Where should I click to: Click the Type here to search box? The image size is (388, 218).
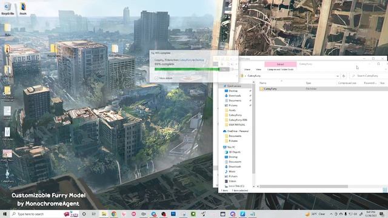[44, 214]
